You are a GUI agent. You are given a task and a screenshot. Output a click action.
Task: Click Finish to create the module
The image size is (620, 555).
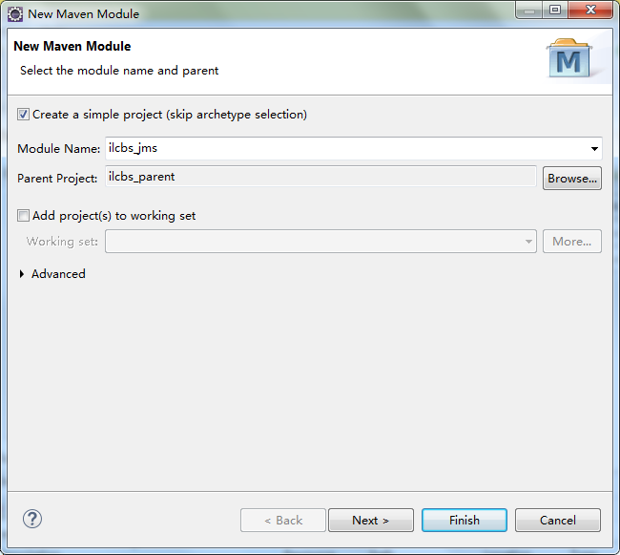click(465, 521)
